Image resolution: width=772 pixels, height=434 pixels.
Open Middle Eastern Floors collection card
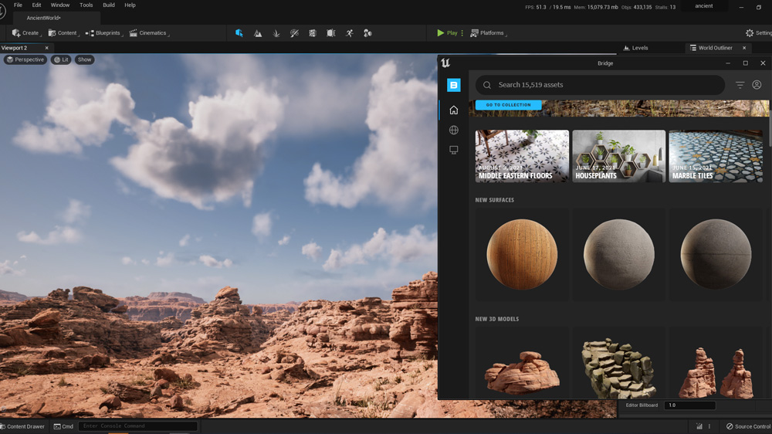[522, 156]
